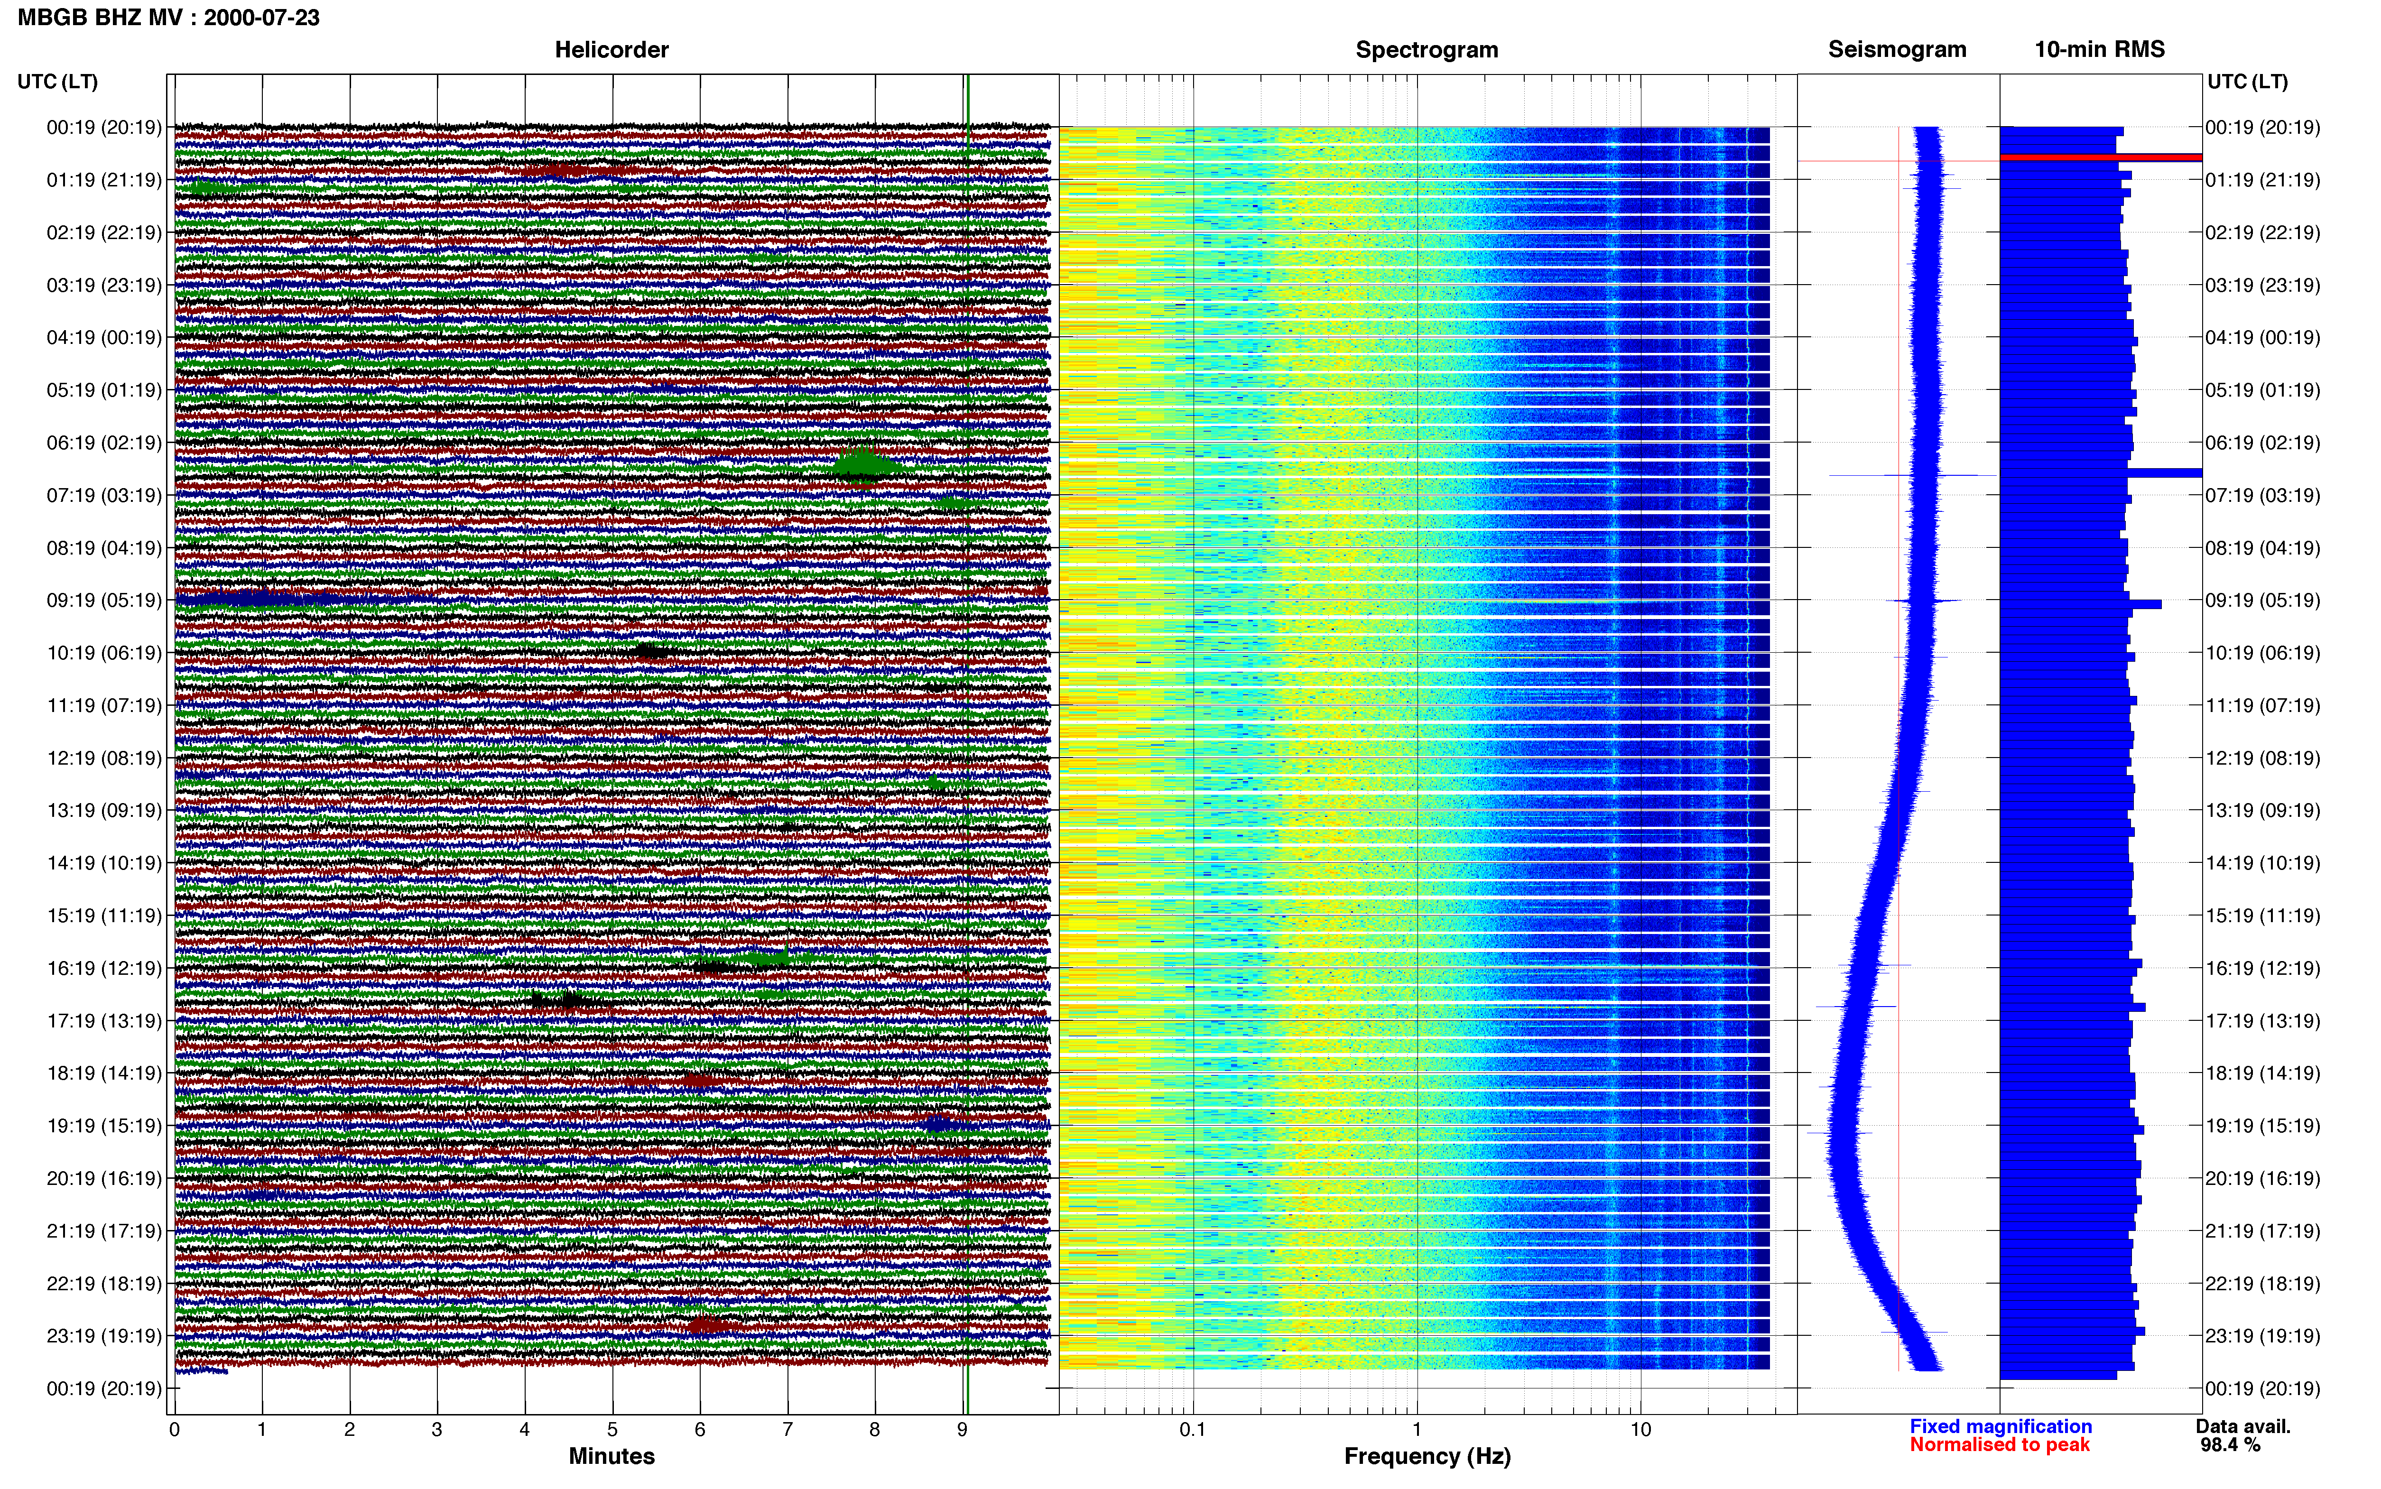Click the 'Normalised to peak' legend text
This screenshot has height=1489, width=2381.
[1999, 1445]
